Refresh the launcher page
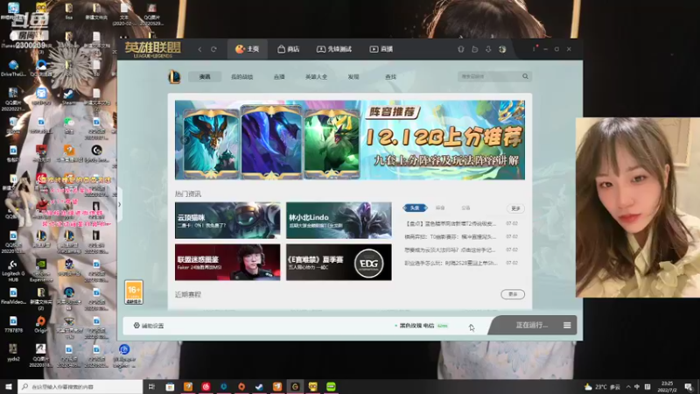Image resolution: width=700 pixels, height=394 pixels. coord(213,49)
